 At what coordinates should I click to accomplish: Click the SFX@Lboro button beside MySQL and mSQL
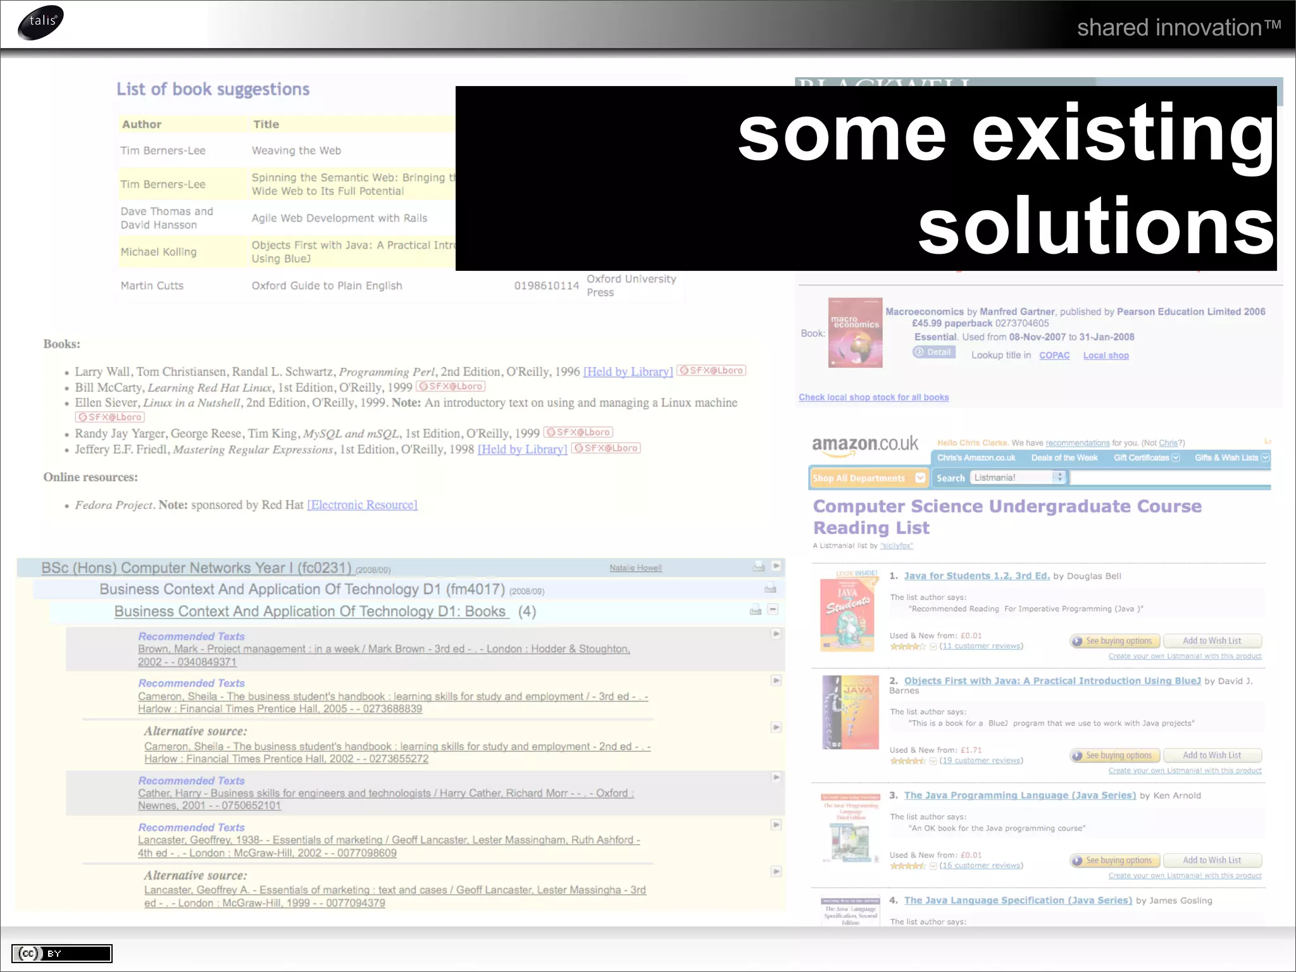[578, 432]
